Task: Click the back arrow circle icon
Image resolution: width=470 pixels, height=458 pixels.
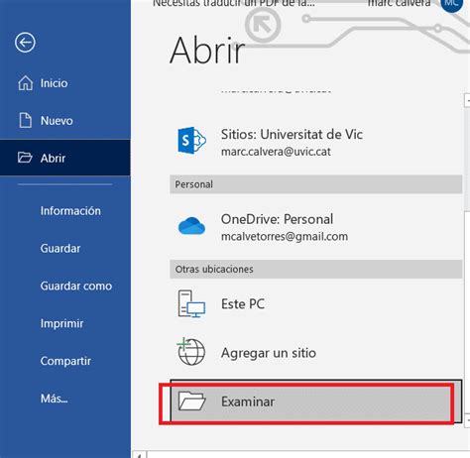Action: coord(25,43)
